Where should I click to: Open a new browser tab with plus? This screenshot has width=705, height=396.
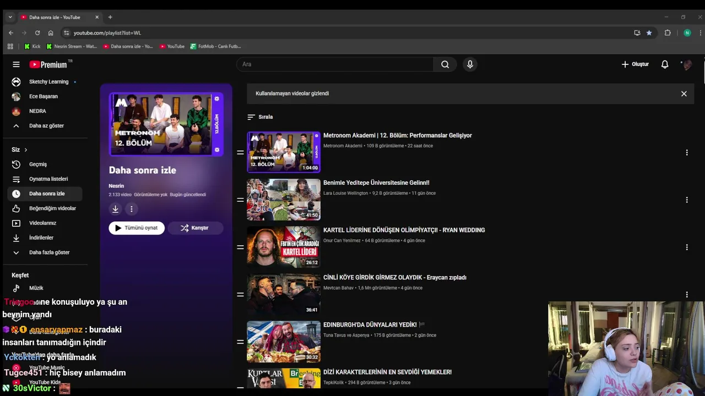tap(110, 17)
